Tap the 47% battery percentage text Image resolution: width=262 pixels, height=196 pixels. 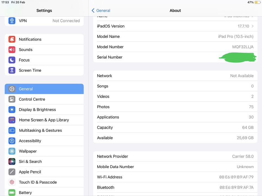point(250,2)
